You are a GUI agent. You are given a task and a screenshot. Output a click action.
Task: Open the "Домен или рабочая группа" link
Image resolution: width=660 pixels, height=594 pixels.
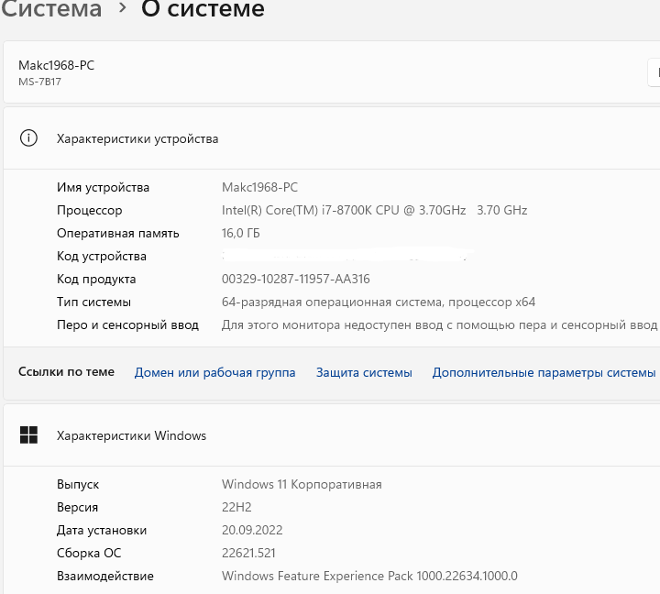[214, 372]
